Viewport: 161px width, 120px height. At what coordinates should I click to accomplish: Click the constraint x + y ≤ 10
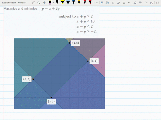(86, 21)
